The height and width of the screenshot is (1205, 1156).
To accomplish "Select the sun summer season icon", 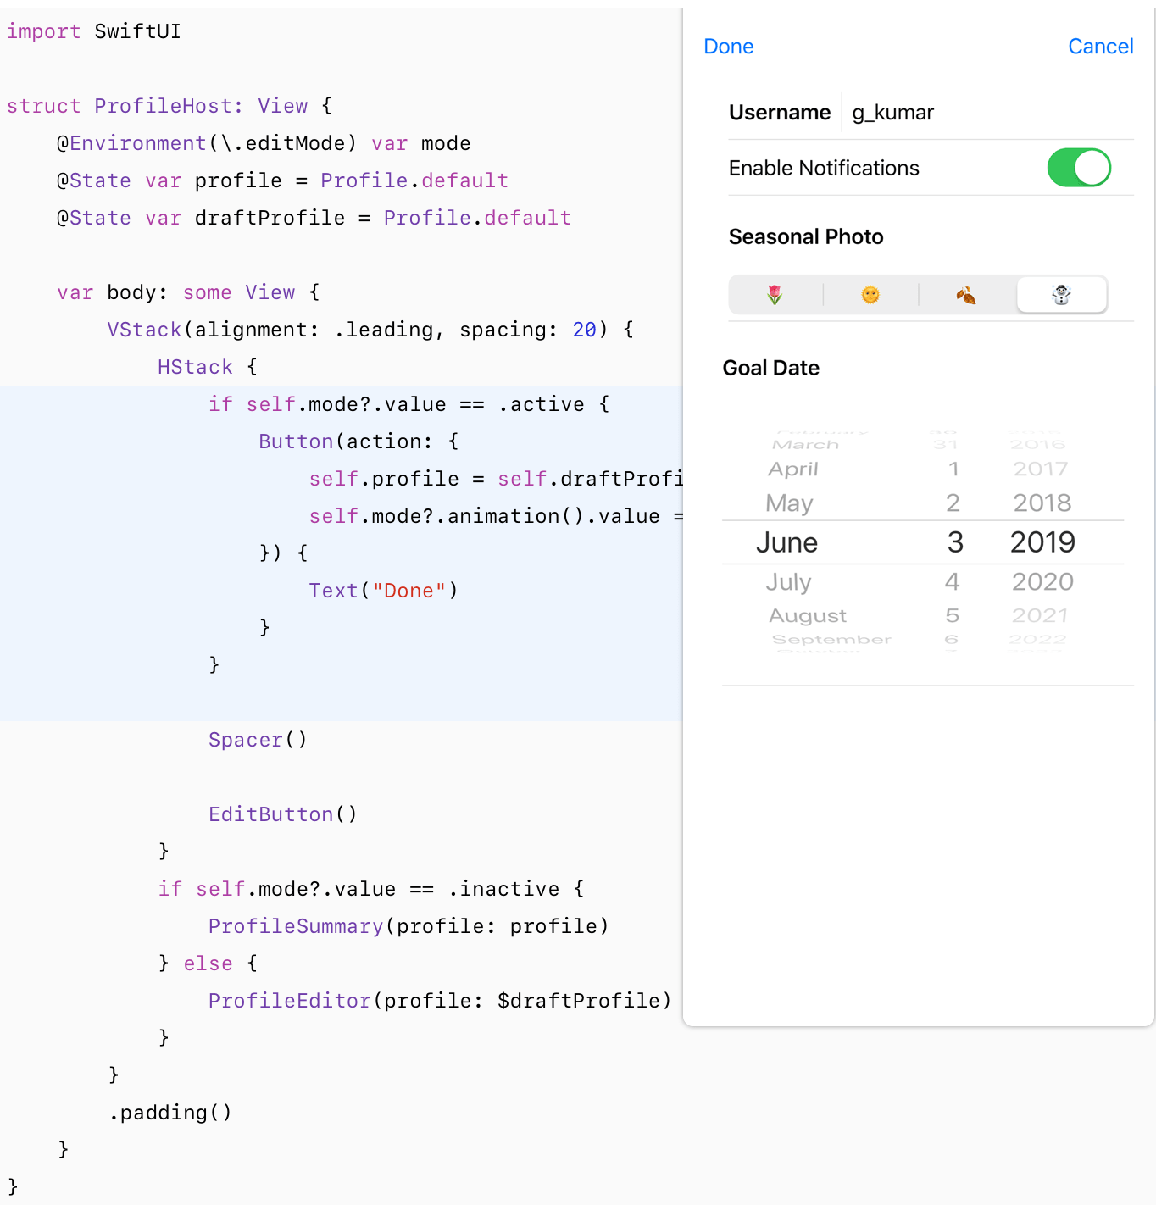I will click(x=870, y=295).
